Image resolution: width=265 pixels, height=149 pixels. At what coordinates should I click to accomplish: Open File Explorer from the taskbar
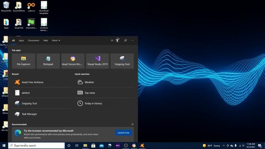(85, 145)
